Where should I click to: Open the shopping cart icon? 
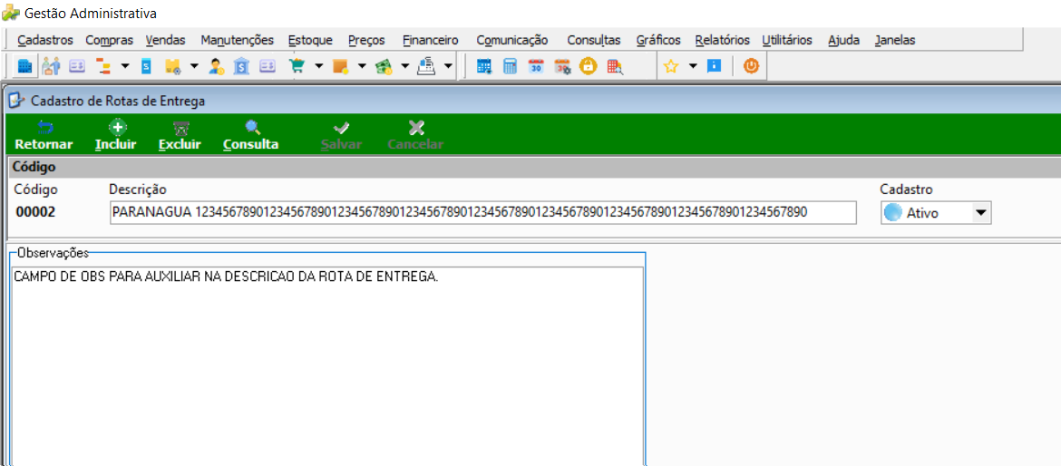(x=297, y=66)
